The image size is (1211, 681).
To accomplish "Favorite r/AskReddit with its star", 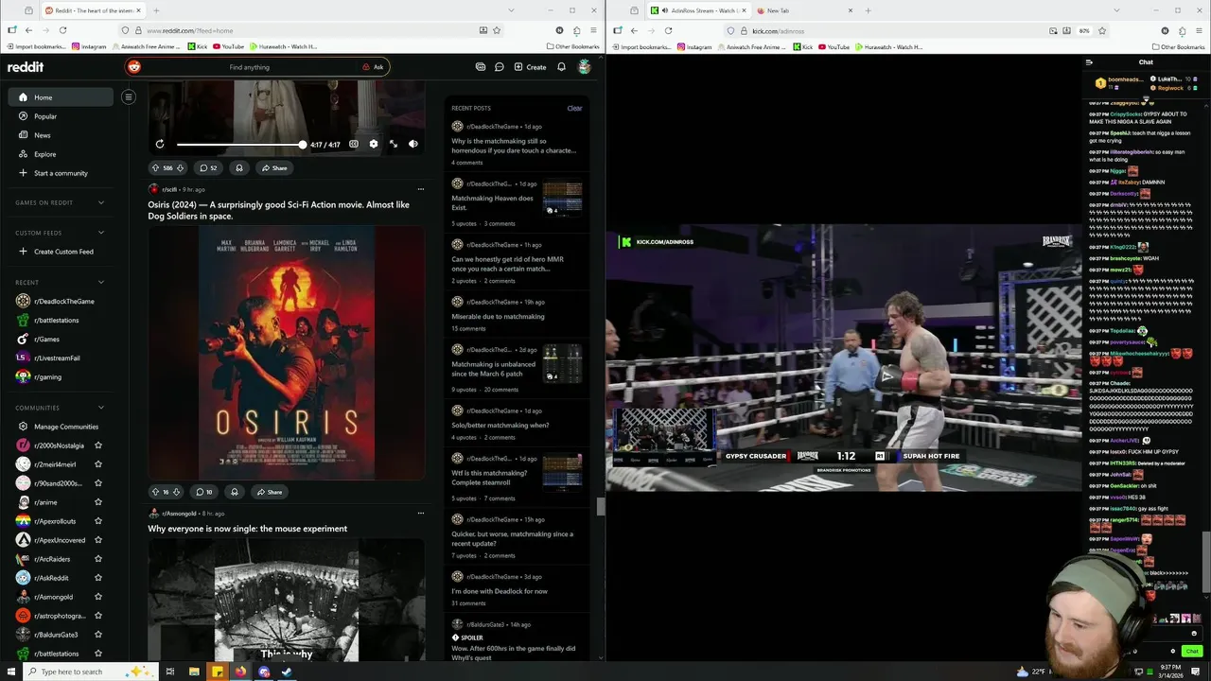I will (x=98, y=578).
